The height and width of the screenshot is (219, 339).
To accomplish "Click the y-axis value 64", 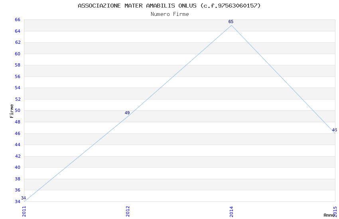I will tap(18, 31).
